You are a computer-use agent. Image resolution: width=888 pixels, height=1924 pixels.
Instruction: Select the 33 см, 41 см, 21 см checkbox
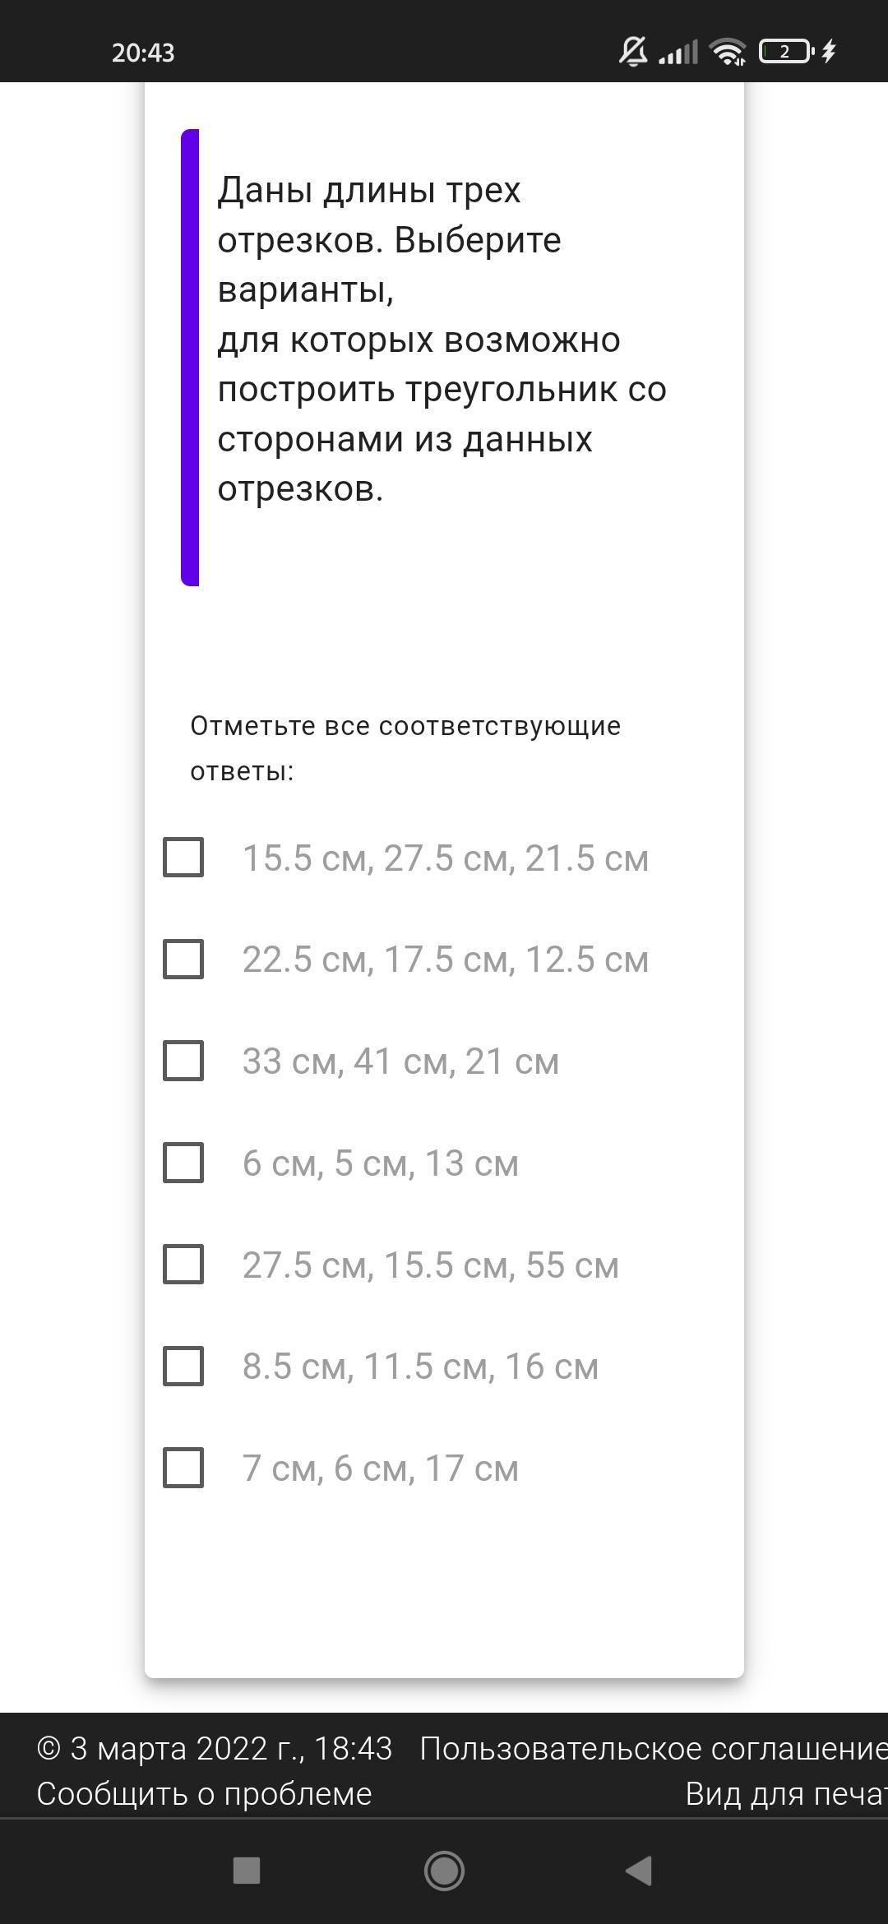tap(183, 1061)
